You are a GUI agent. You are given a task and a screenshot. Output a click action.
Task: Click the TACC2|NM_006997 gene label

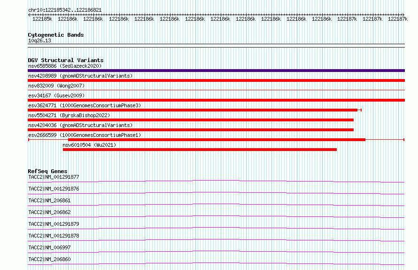49,247
